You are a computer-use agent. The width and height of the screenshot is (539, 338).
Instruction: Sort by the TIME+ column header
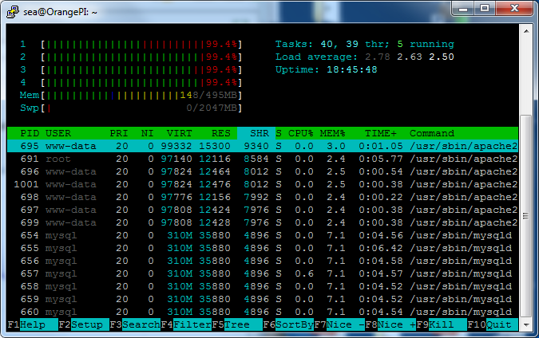tap(381, 133)
